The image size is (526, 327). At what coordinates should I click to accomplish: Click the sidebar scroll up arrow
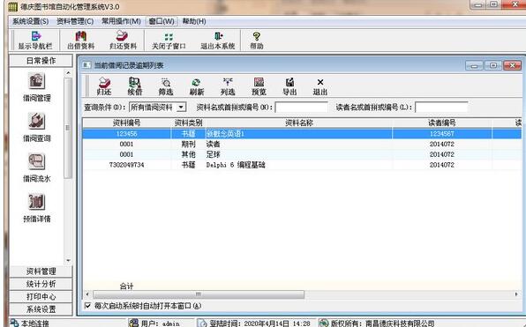click(68, 72)
